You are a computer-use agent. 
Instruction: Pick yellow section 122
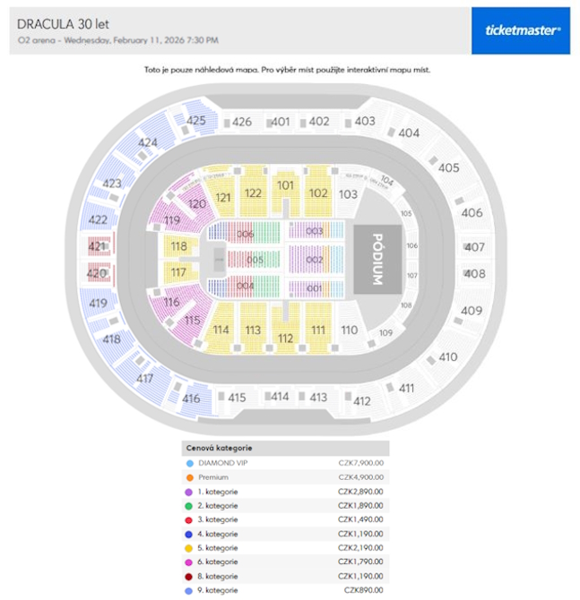click(x=253, y=193)
